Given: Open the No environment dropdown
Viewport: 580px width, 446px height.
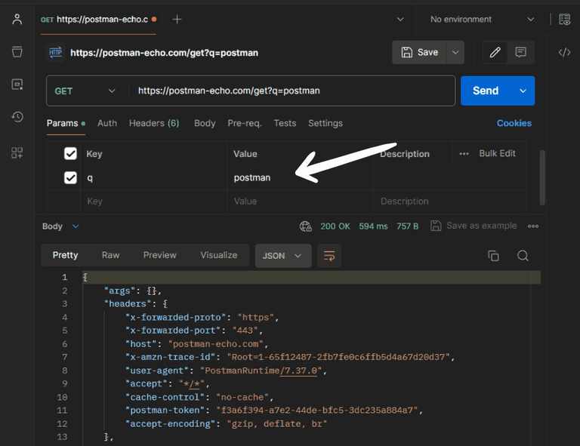Looking at the screenshot, I should pyautogui.click(x=482, y=20).
